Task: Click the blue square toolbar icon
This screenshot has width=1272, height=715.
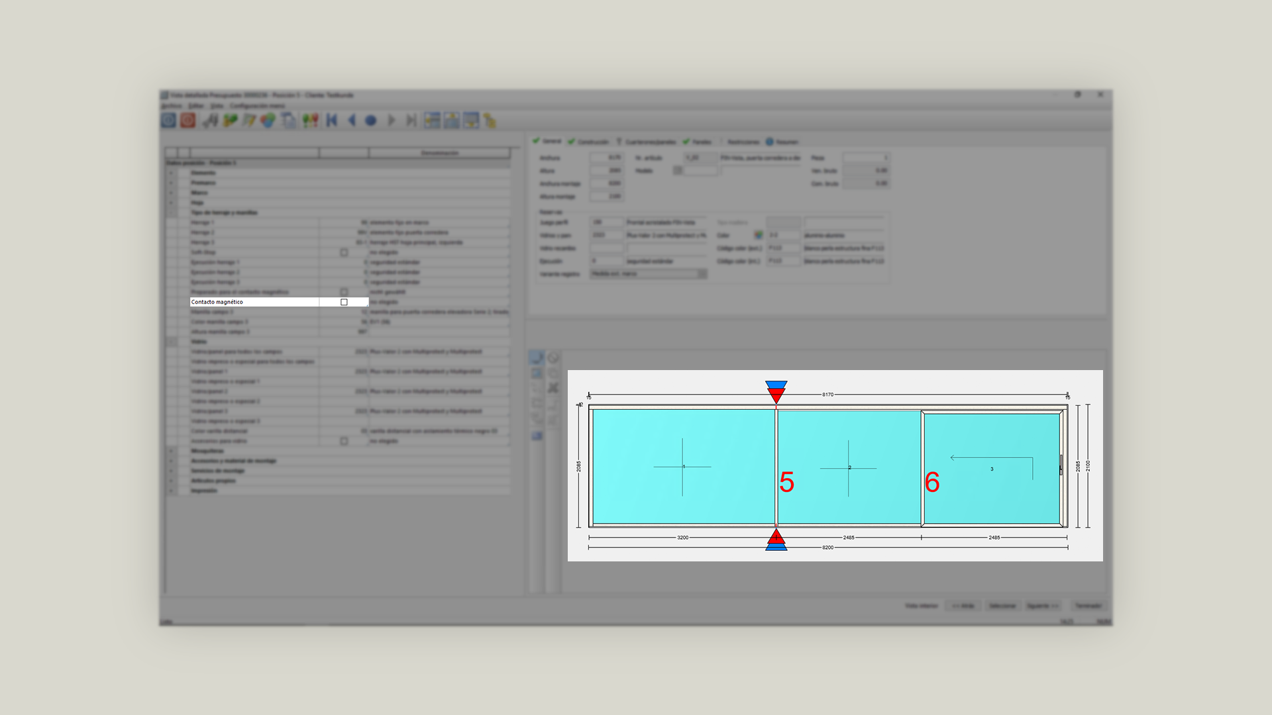Action: point(168,120)
